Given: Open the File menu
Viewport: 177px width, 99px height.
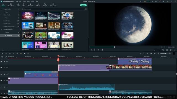Looking at the screenshot, I should (17, 2).
